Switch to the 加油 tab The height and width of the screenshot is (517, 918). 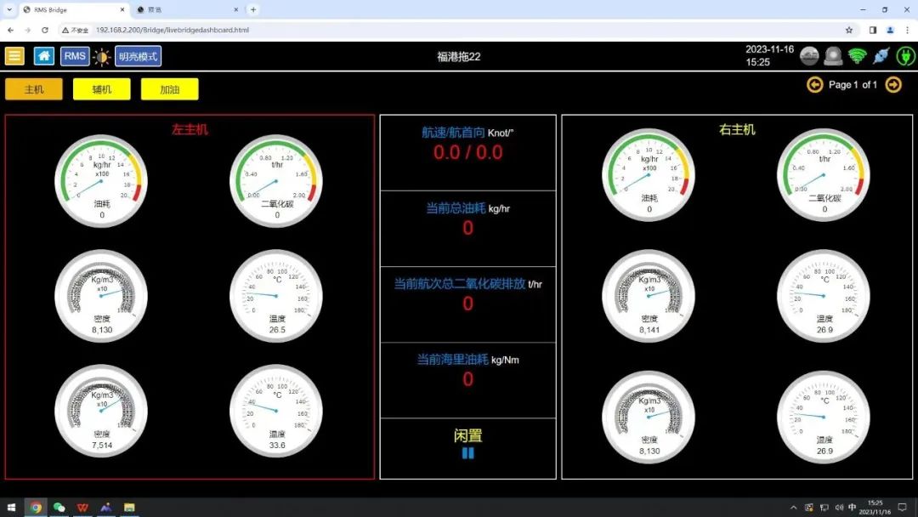[x=169, y=88]
